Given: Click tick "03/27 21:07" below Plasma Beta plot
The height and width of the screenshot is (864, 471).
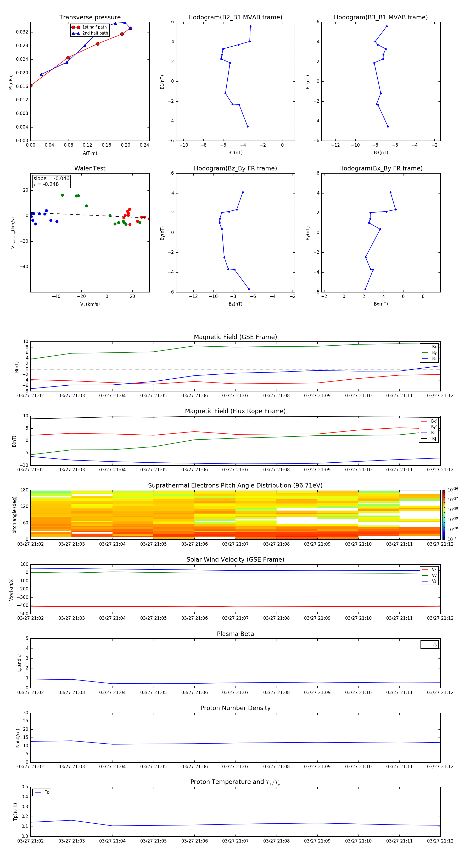Looking at the screenshot, I should point(235,693).
